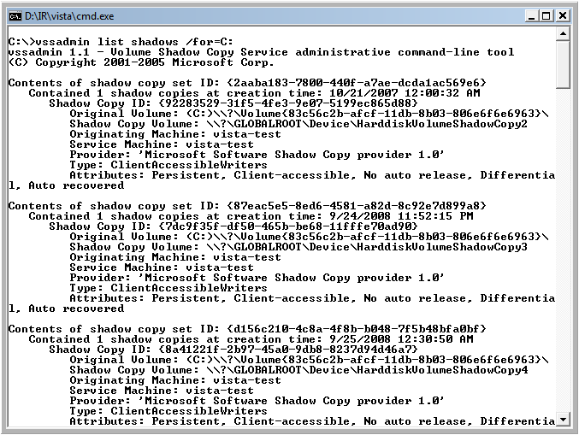This screenshot has width=579, height=435.
Task: Click shadow copy set ID {87eac5e5-8ed6-4581-a82d-8c92e7d899a8}
Action: click(x=357, y=206)
